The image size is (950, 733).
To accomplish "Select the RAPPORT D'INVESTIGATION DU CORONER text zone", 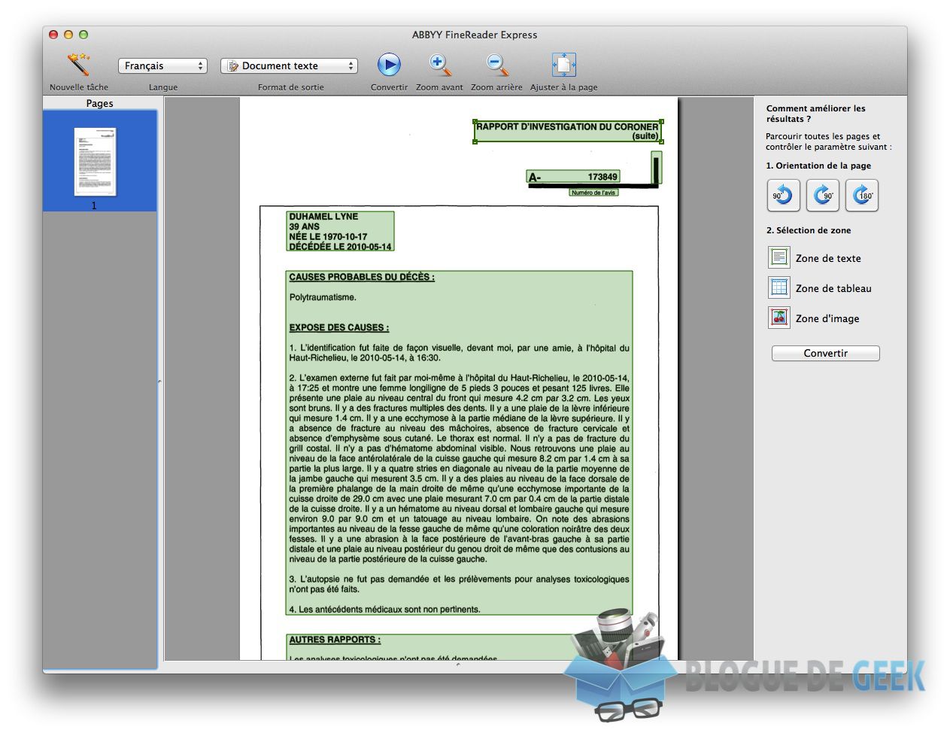I will (x=568, y=131).
